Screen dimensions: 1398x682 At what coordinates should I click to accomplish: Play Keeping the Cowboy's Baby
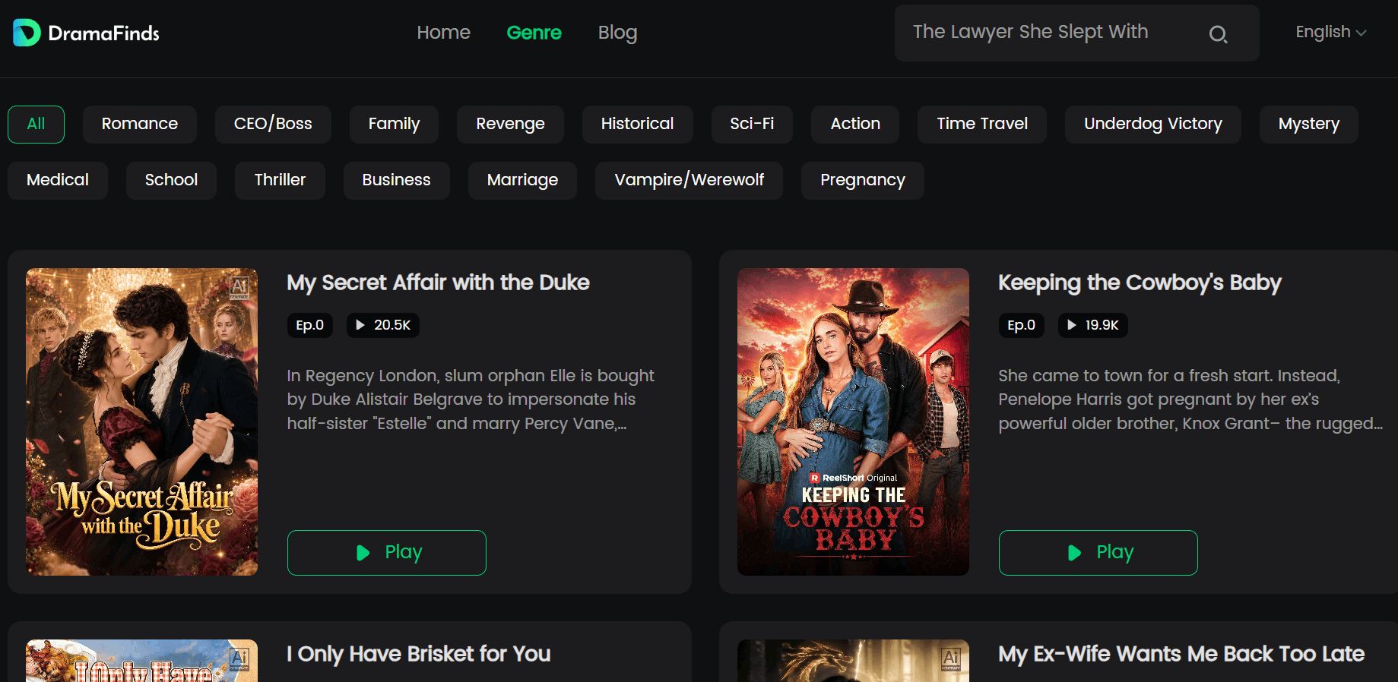pyautogui.click(x=1098, y=553)
